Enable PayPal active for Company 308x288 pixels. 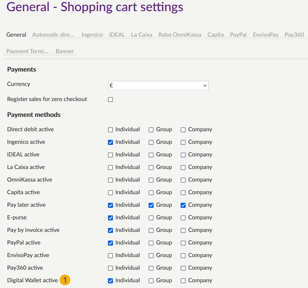click(183, 243)
